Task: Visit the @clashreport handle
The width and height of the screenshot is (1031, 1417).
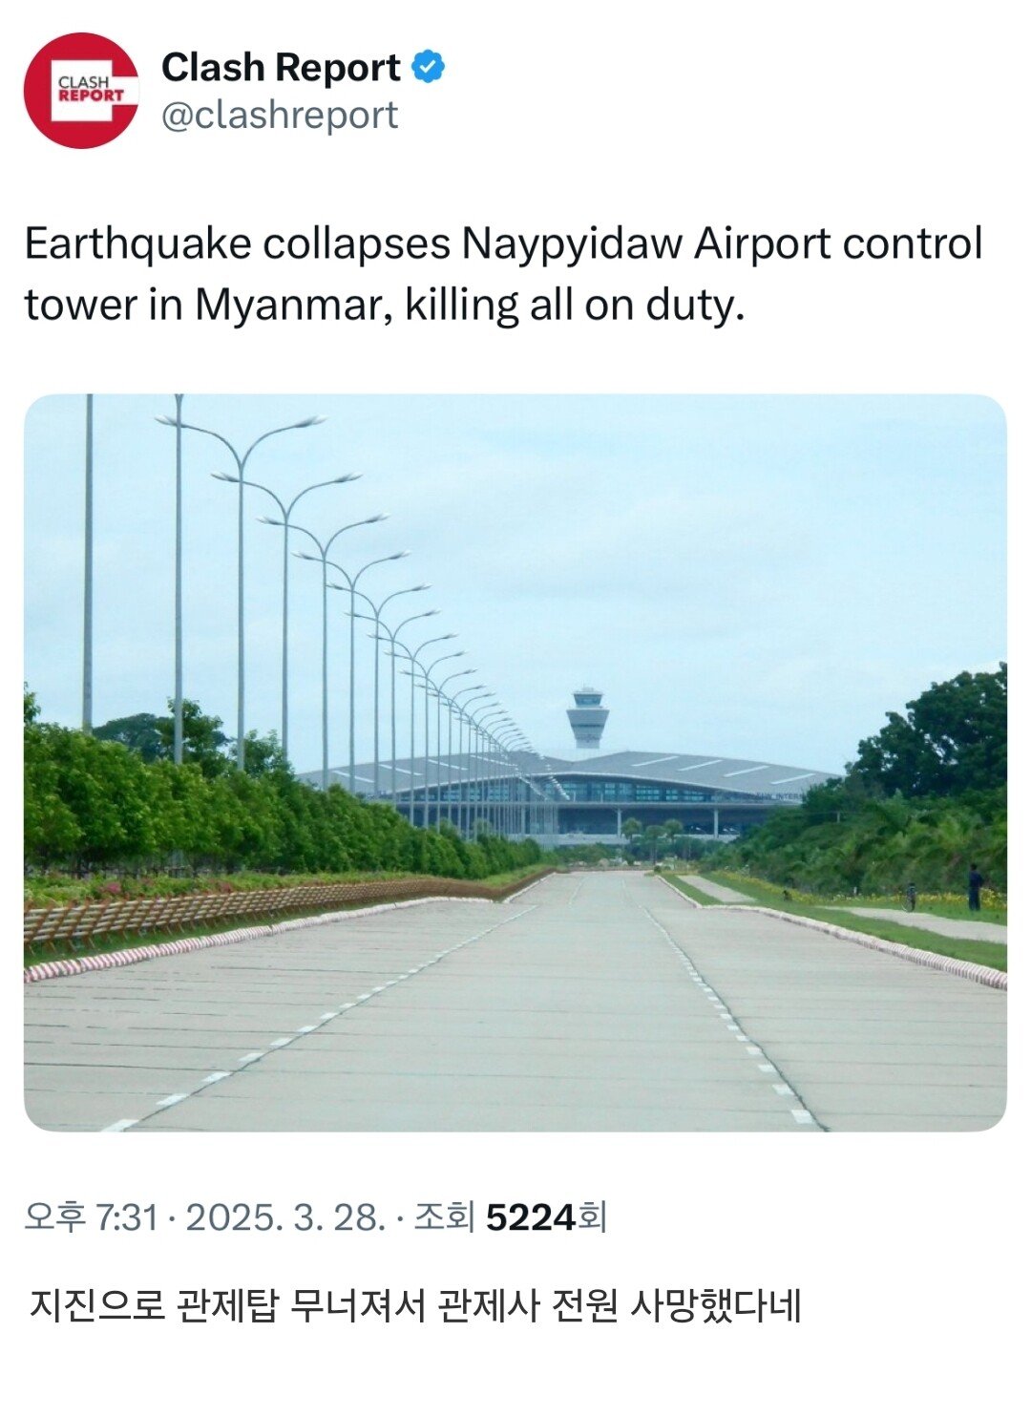Action: pyautogui.click(x=280, y=116)
